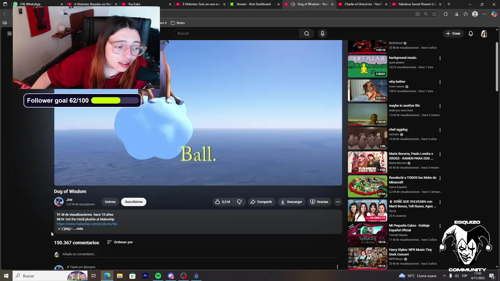Open Microsoft Store from the taskbar
Viewport: 500px width, 281px height.
coord(132,276)
